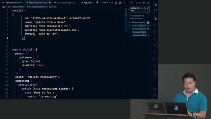The height and width of the screenshot is (119, 211).
Task: Click the <script> tag on line 1
Action: [18, 10]
